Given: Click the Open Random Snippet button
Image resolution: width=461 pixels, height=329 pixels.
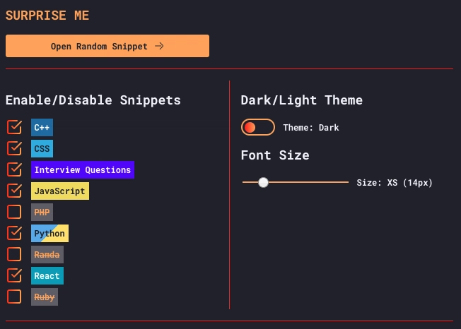Looking at the screenshot, I should [107, 46].
